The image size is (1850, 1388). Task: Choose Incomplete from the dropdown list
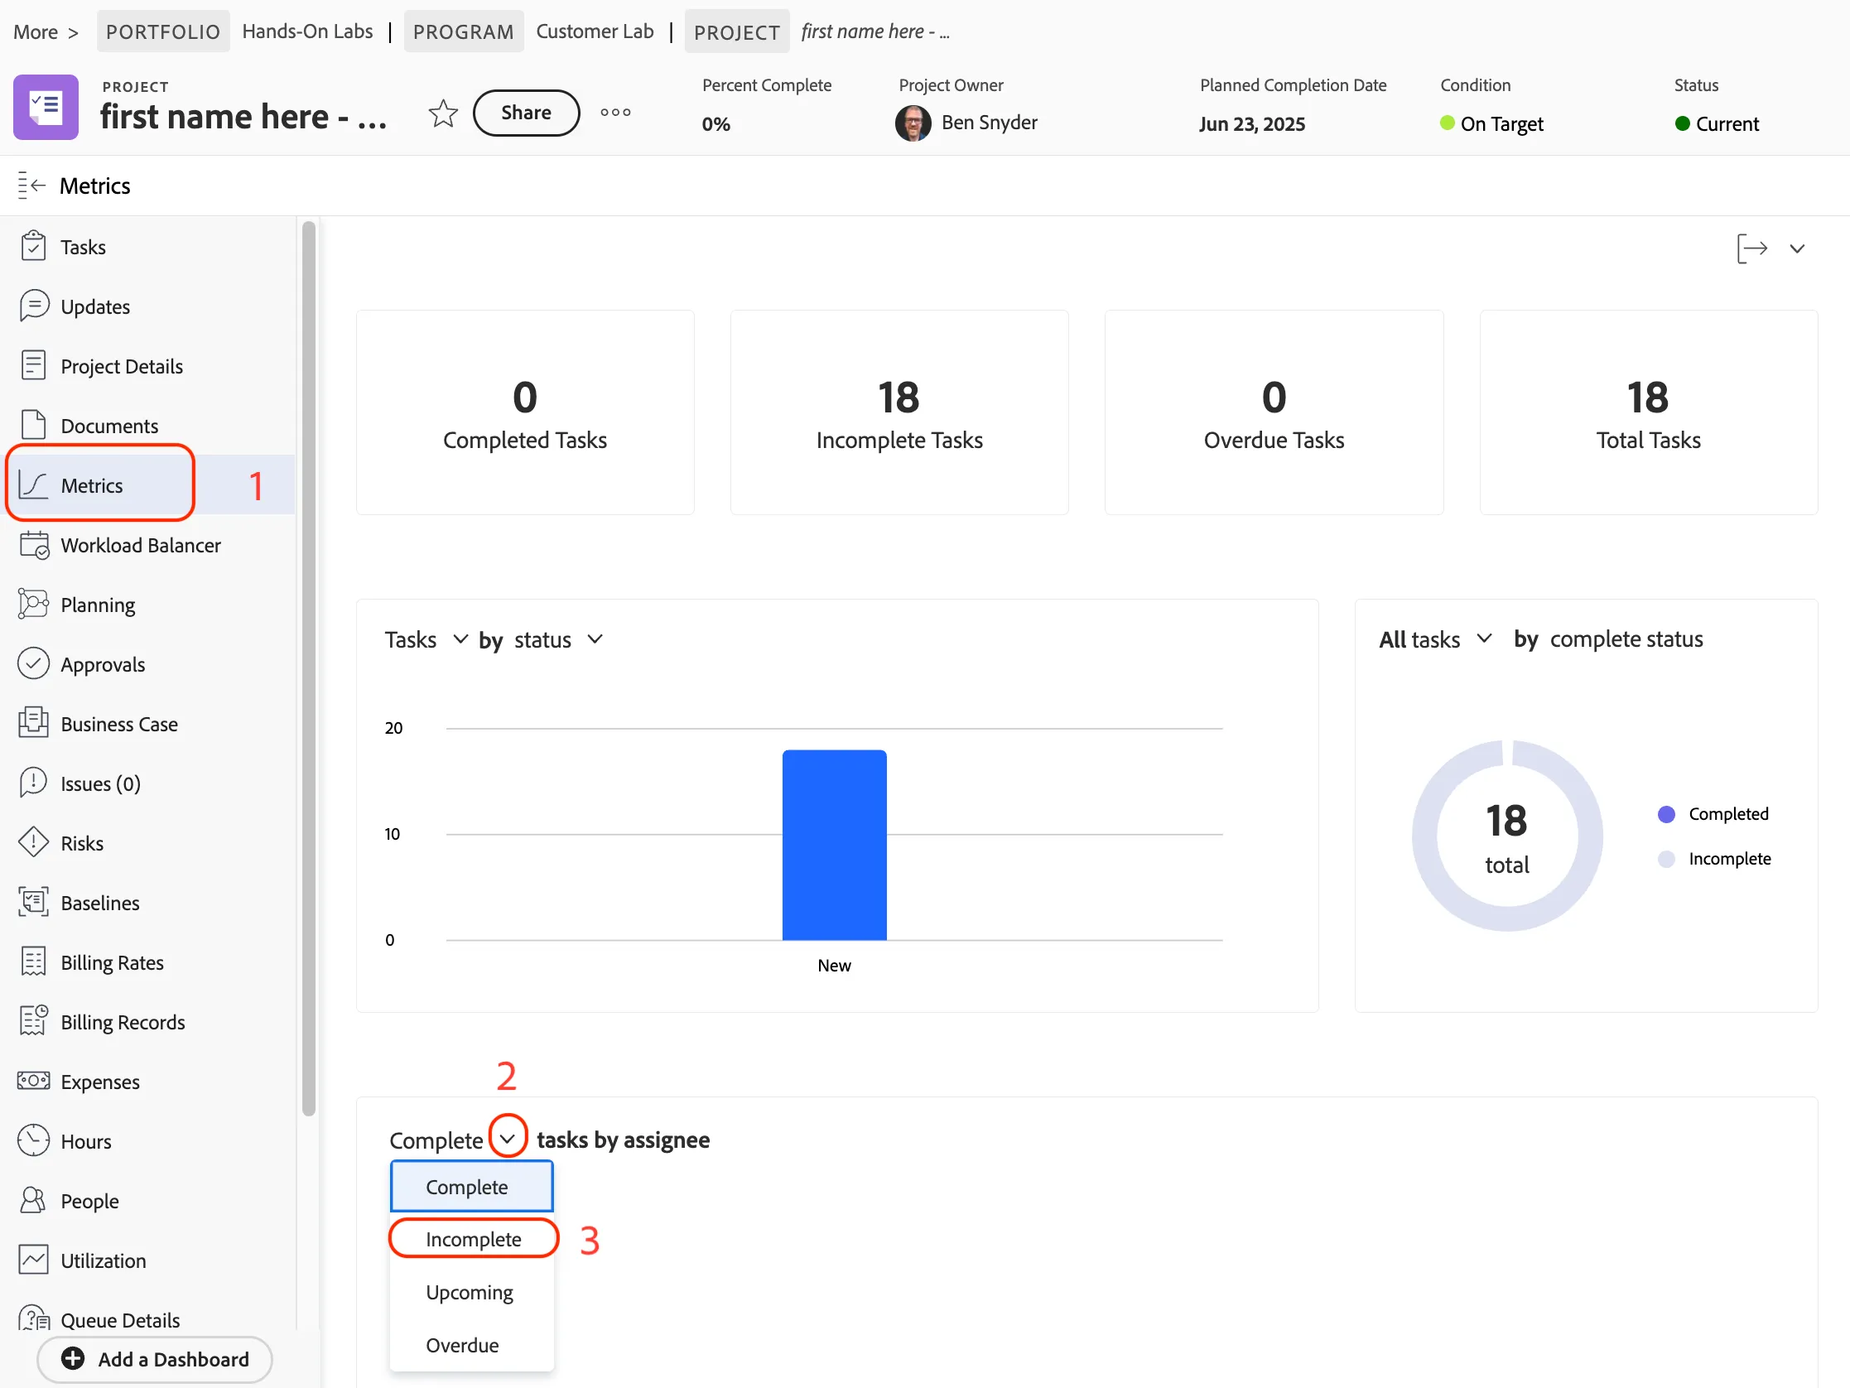[472, 1239]
